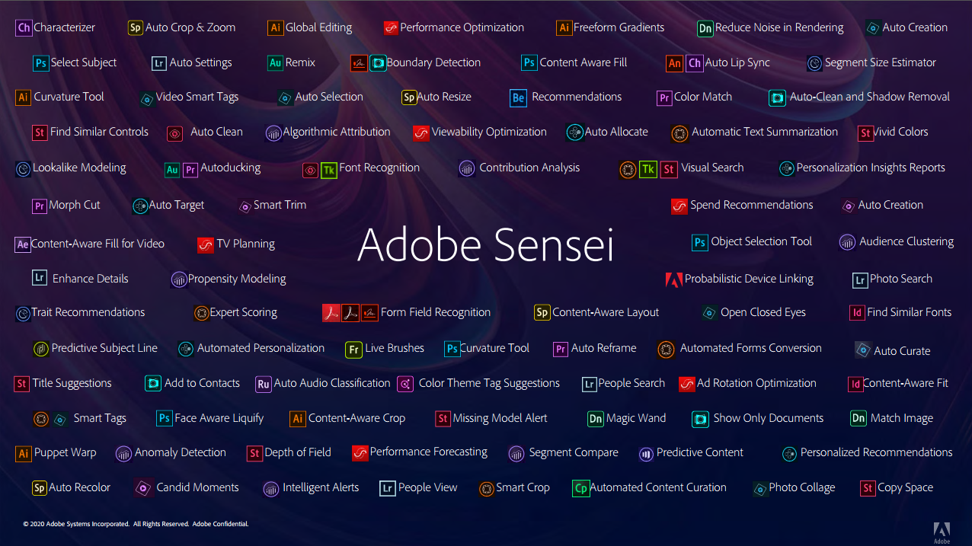Viewport: 972px width, 546px height.
Task: Click the Behance icon beside Recommendations
Action: tap(518, 97)
